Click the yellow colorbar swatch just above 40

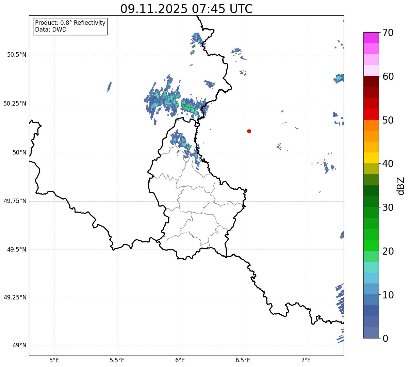coord(371,158)
